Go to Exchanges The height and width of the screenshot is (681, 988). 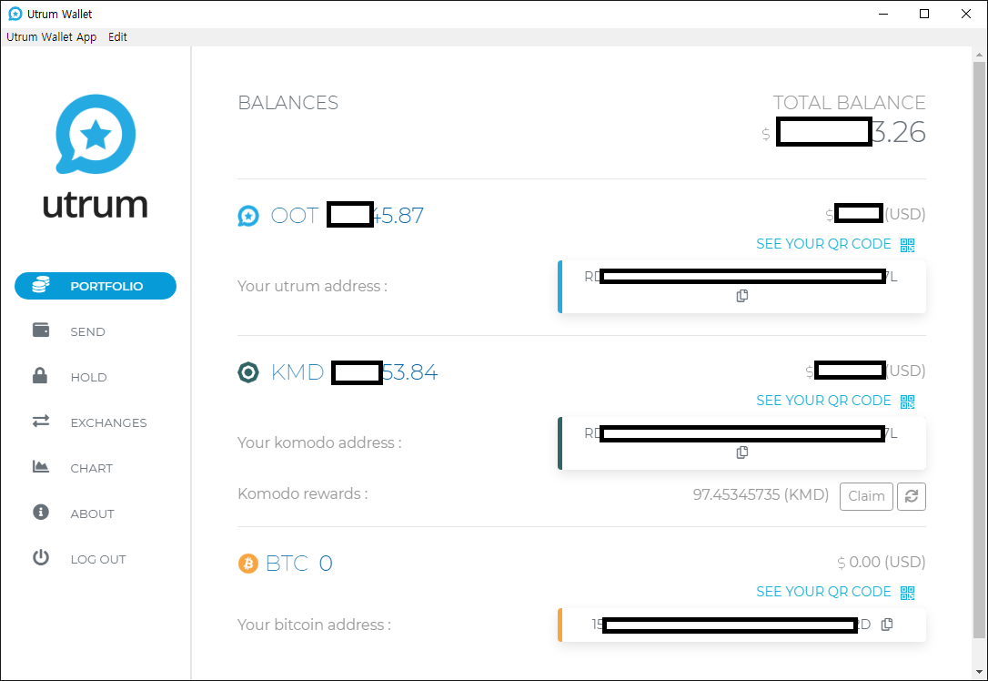pos(108,422)
